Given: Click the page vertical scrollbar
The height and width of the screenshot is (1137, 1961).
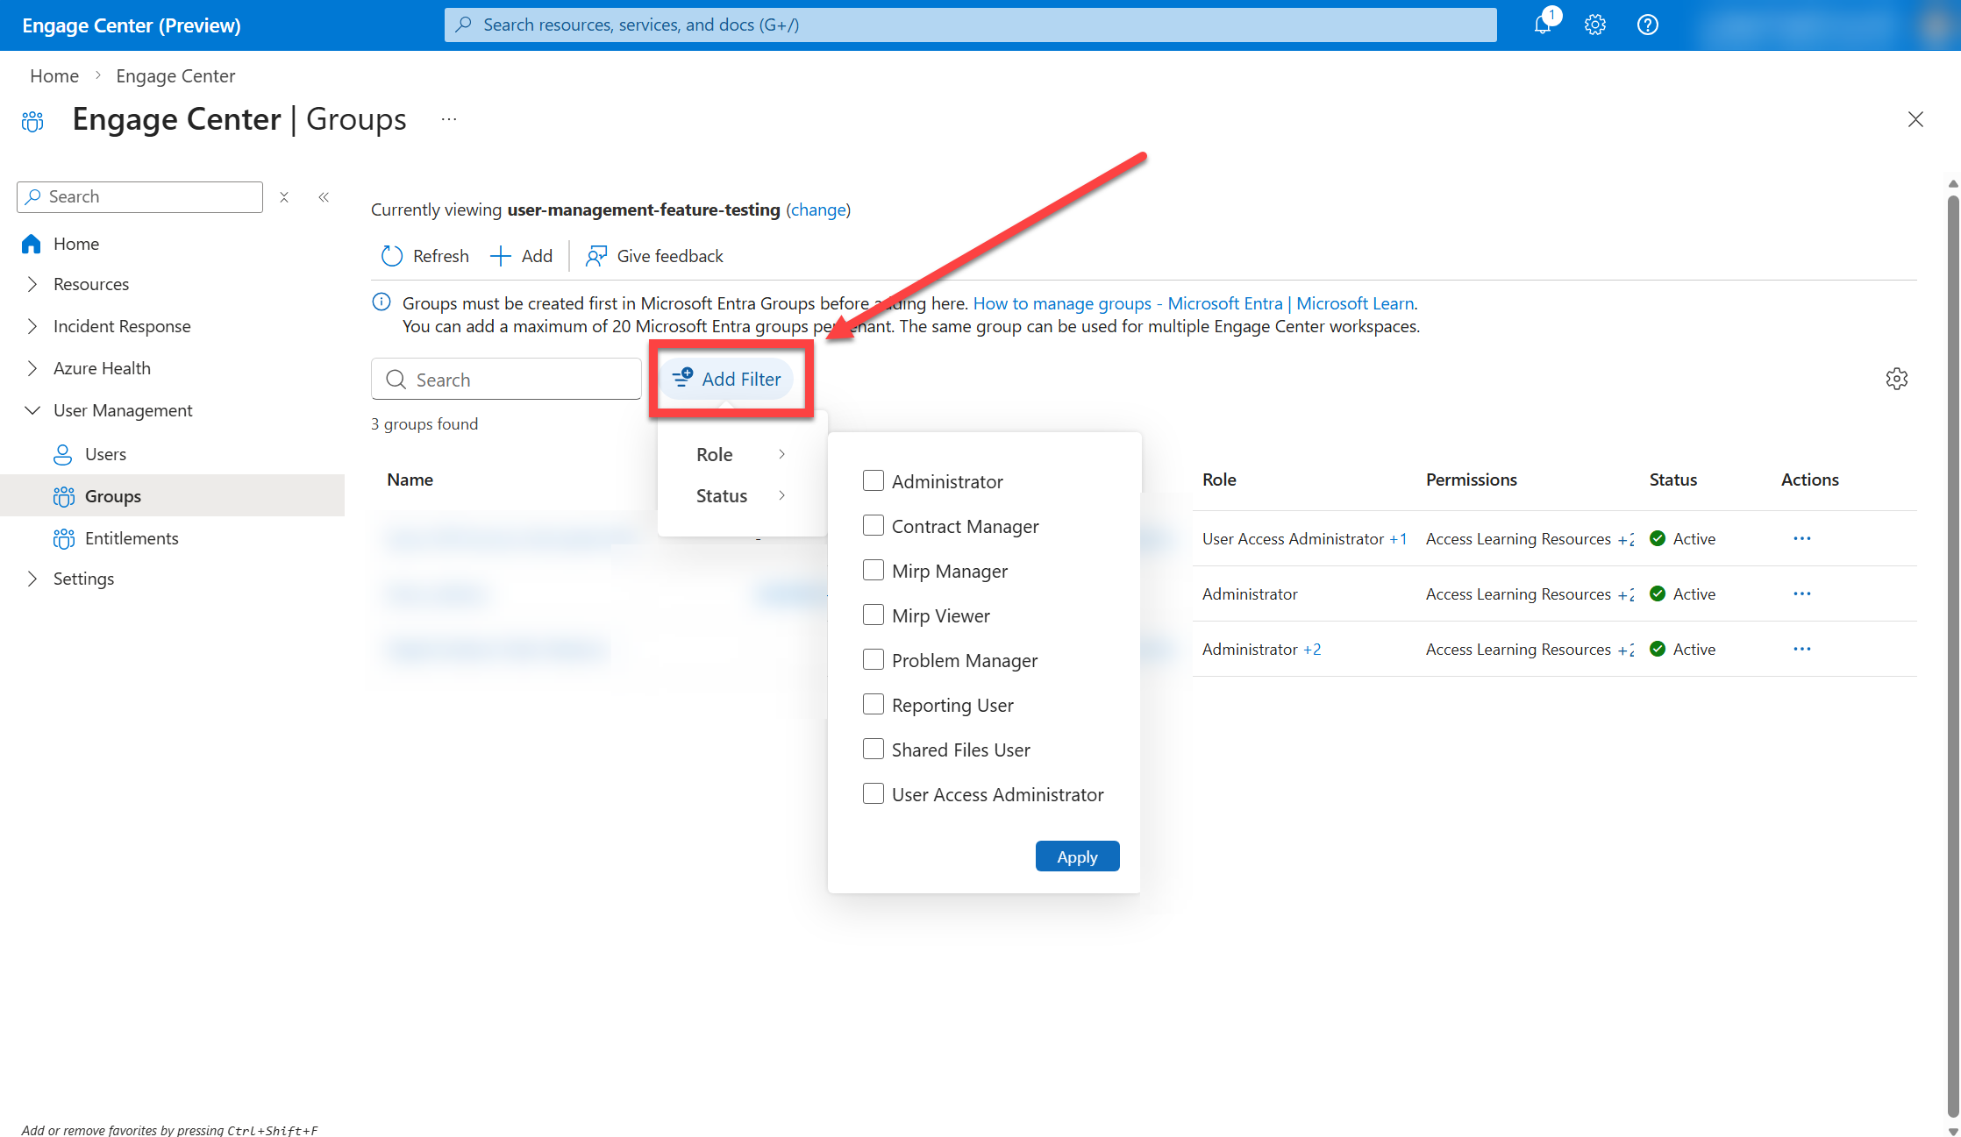Looking at the screenshot, I should (x=1953, y=657).
